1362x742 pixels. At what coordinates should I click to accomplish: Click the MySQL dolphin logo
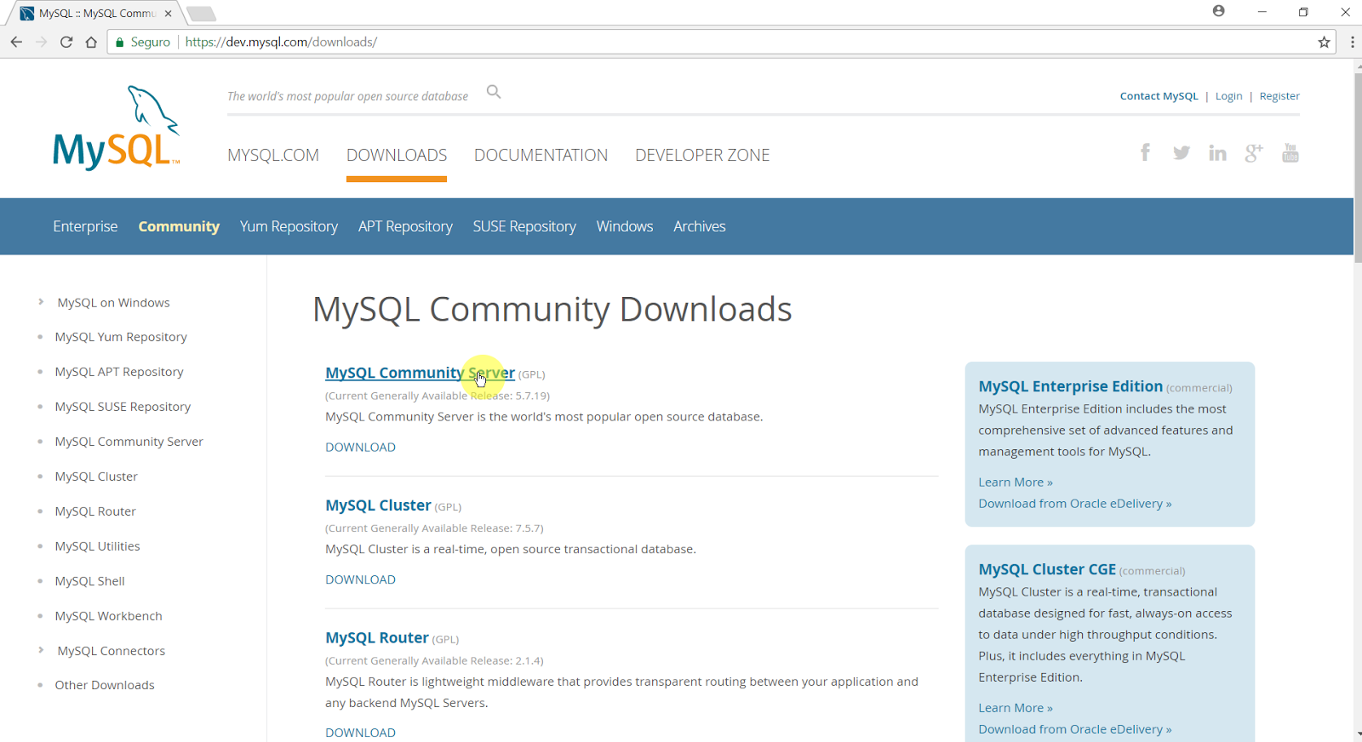(x=117, y=128)
